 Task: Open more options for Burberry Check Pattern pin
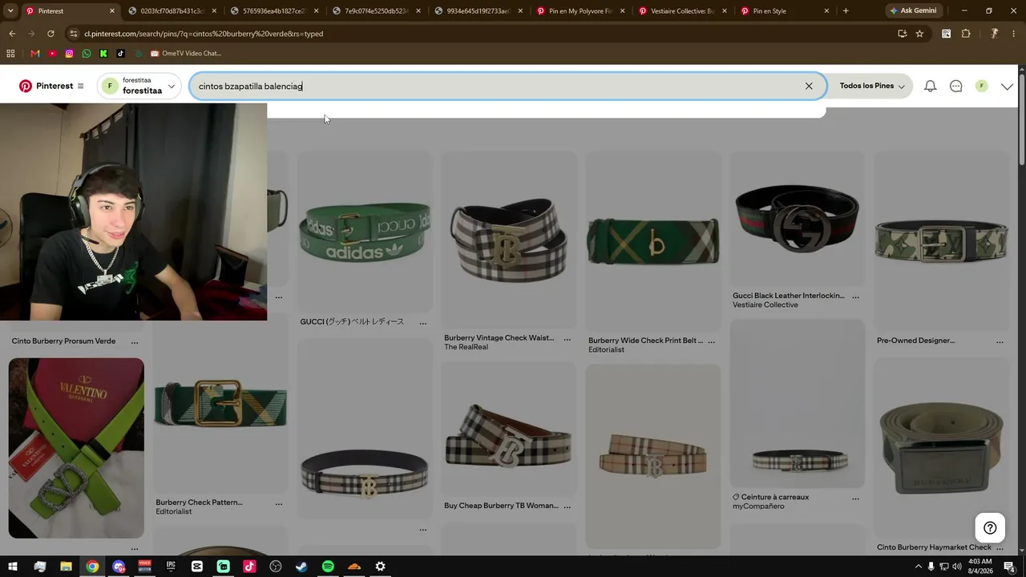279,504
